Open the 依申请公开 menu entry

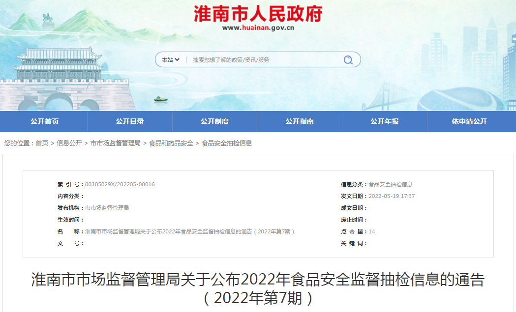click(x=471, y=121)
